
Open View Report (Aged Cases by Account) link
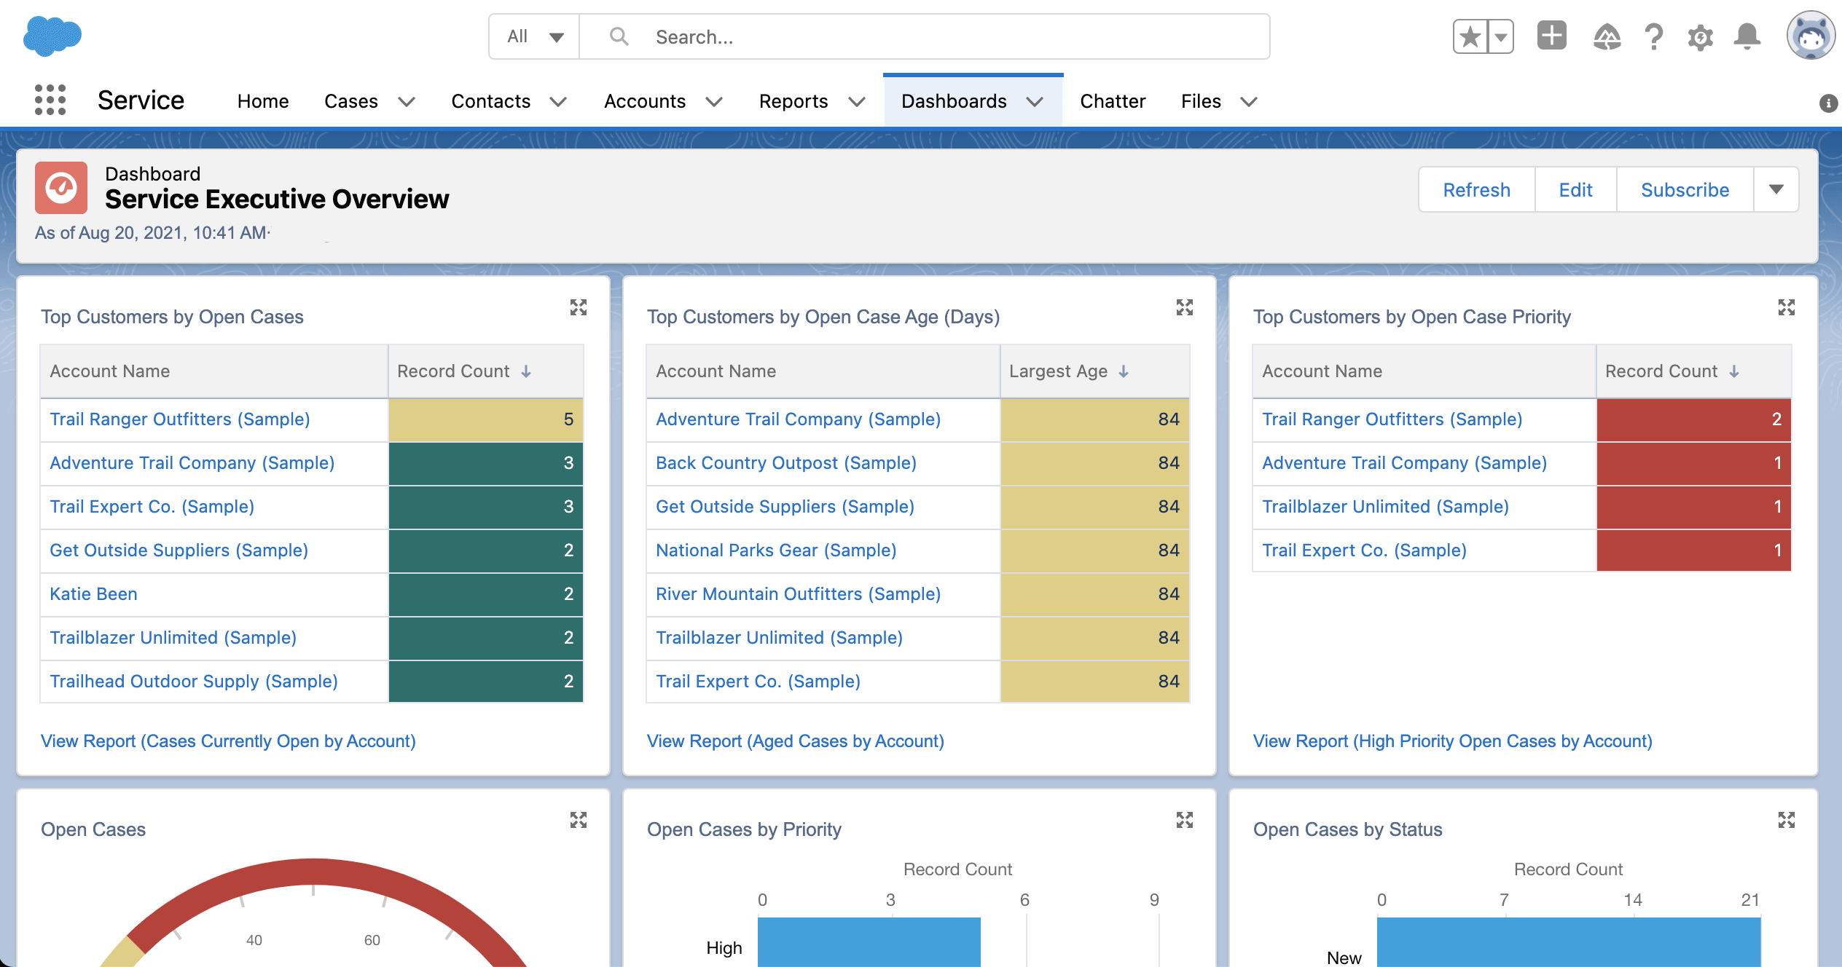click(x=795, y=741)
